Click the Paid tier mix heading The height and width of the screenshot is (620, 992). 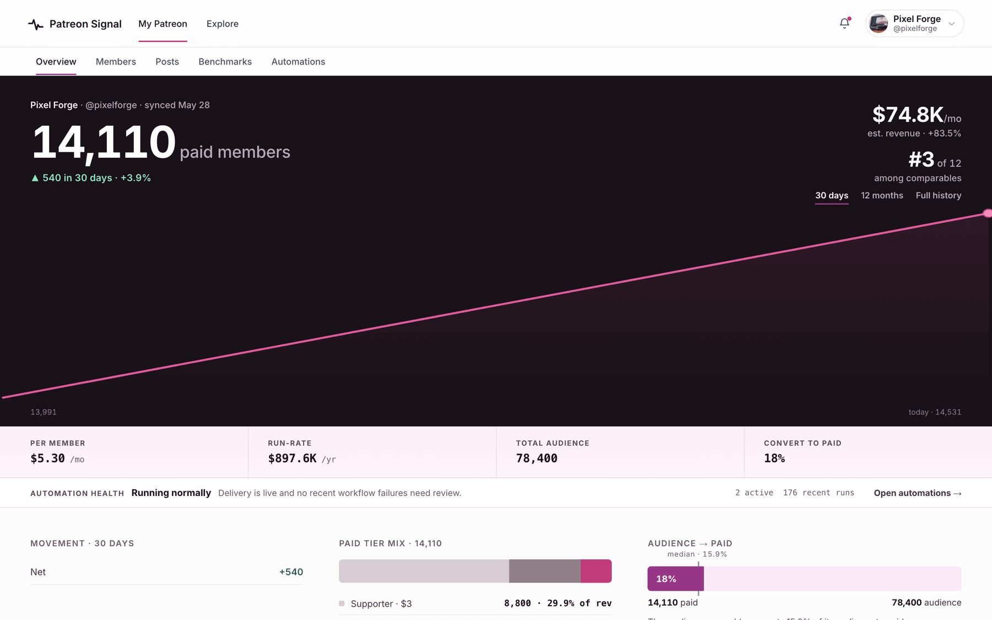(x=390, y=543)
